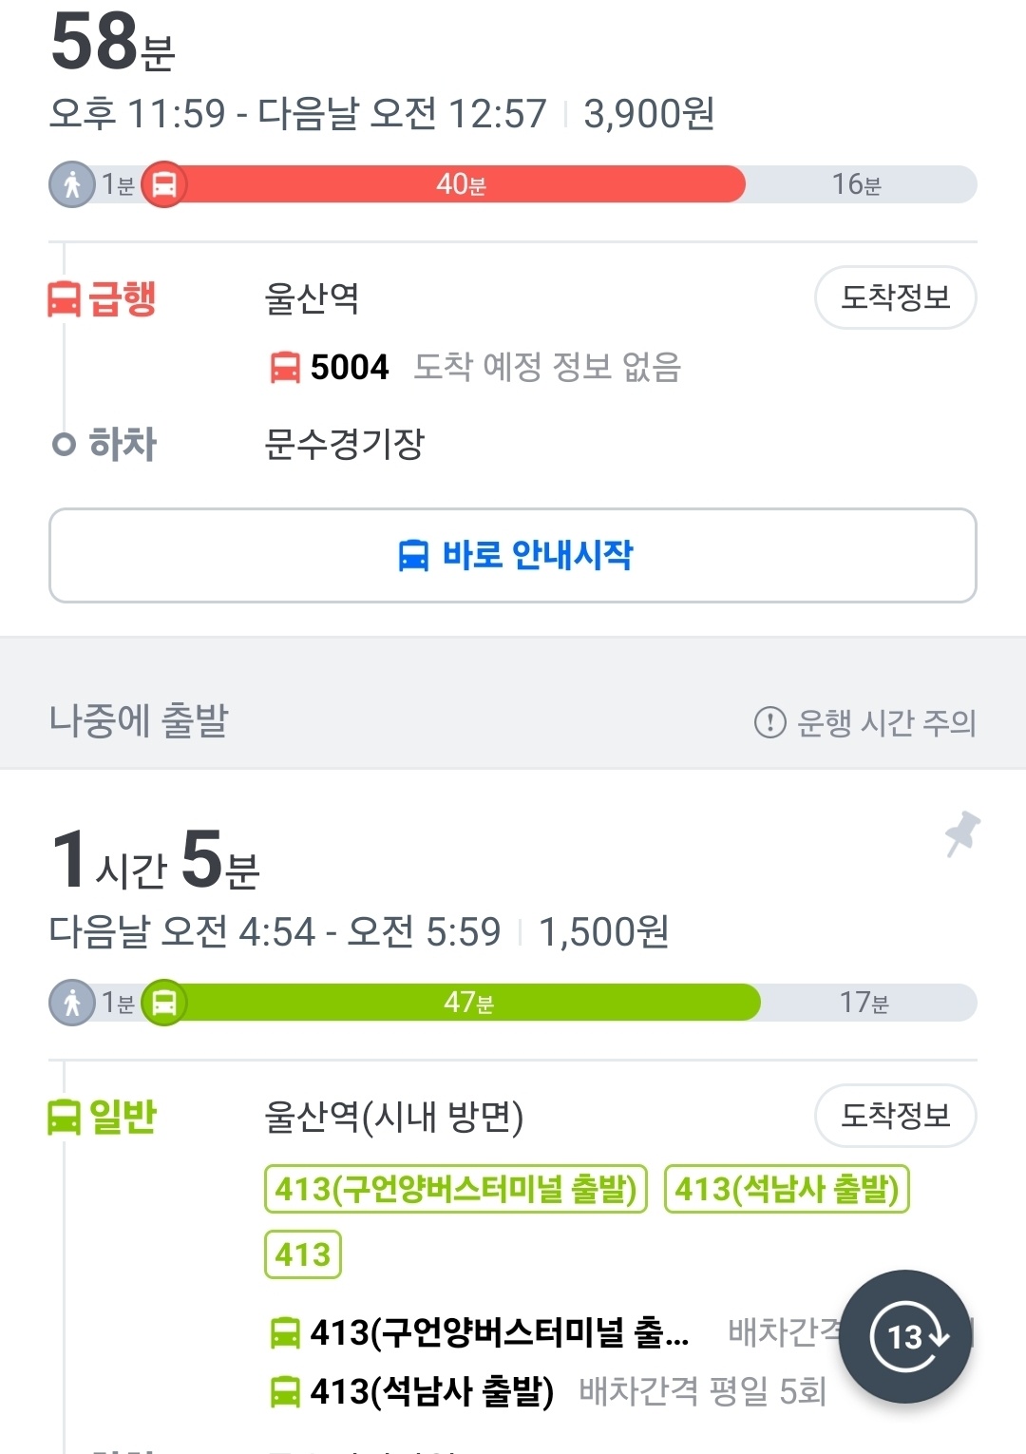Select the 413(구언양버스터미널 출발) bus tag

point(456,1189)
